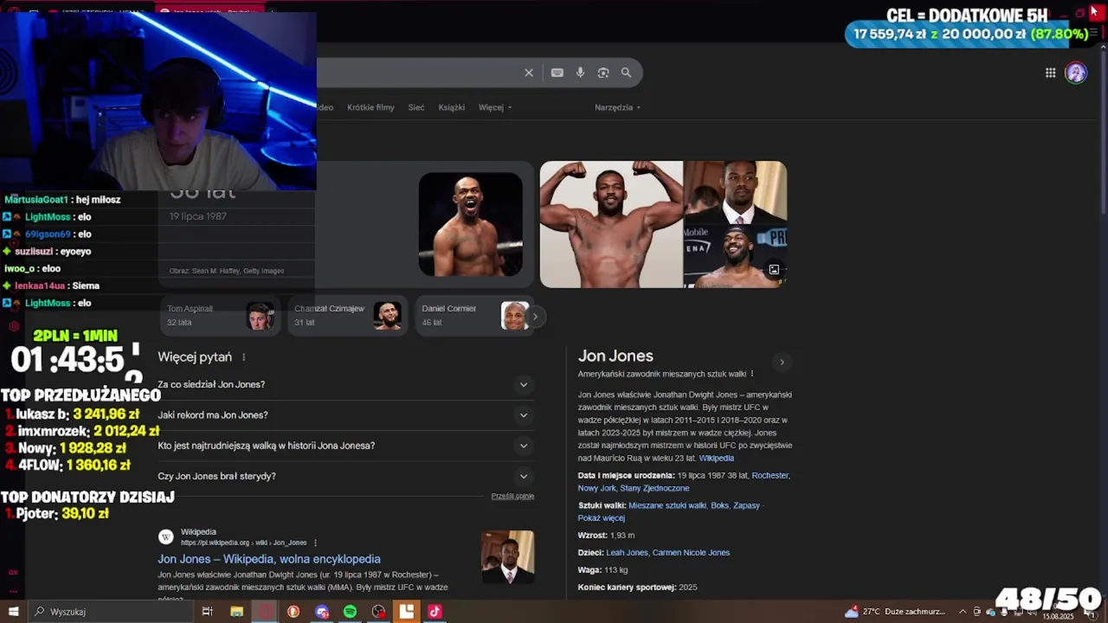
Task: Open File Explorer from the taskbar
Action: tap(236, 612)
